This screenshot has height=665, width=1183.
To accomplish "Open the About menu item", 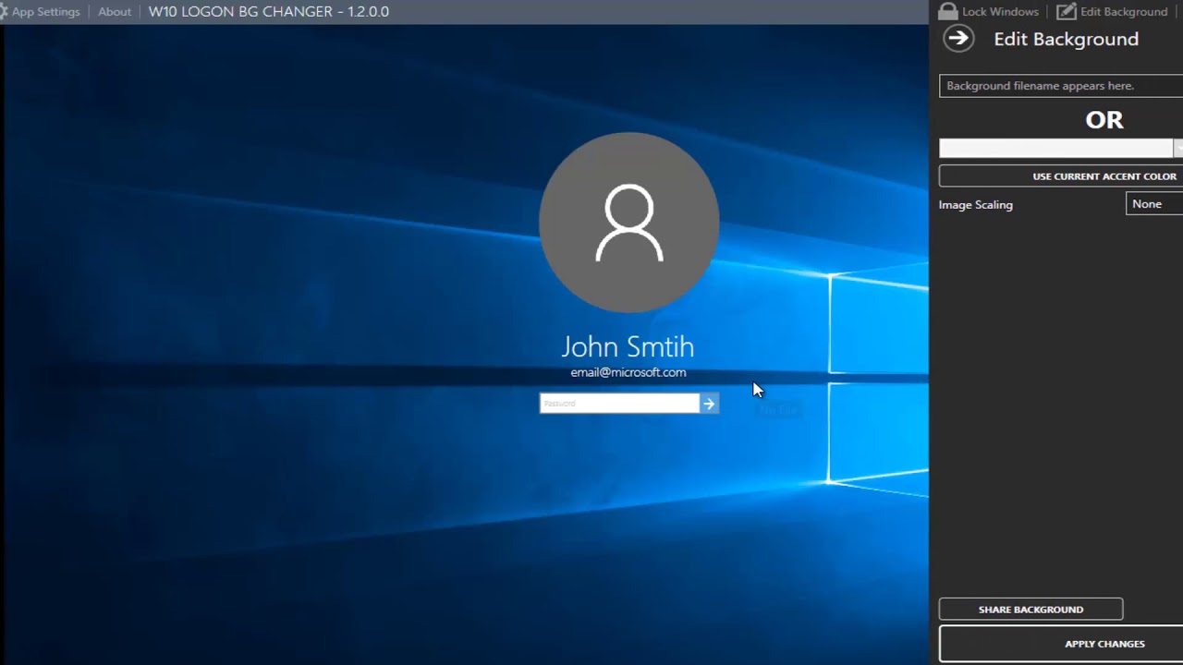I will pyautogui.click(x=114, y=11).
